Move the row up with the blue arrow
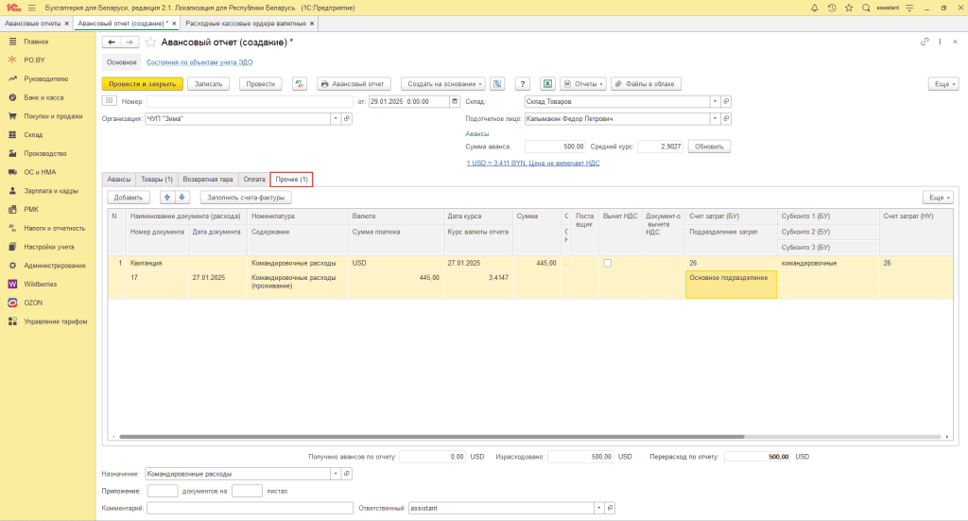Screen dimensions: 968x521 pos(168,198)
